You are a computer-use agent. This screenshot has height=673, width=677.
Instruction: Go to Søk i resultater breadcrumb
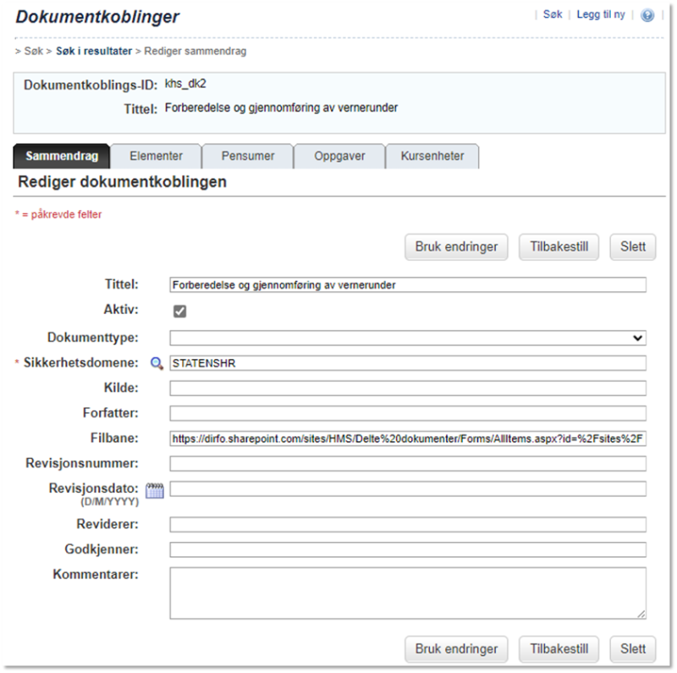(94, 51)
